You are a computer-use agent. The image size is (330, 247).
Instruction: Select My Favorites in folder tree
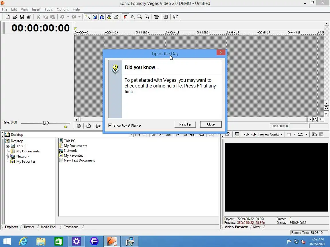26,162
